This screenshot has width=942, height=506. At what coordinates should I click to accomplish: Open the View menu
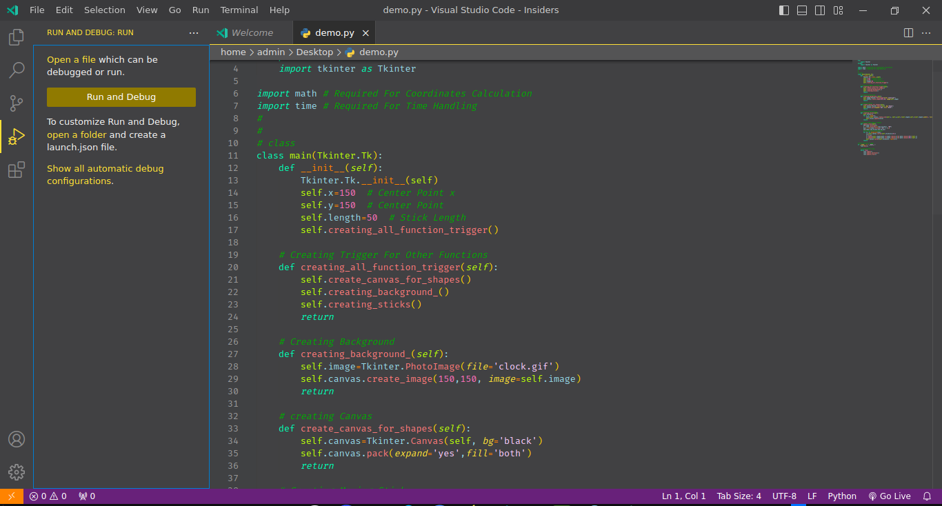pyautogui.click(x=147, y=10)
